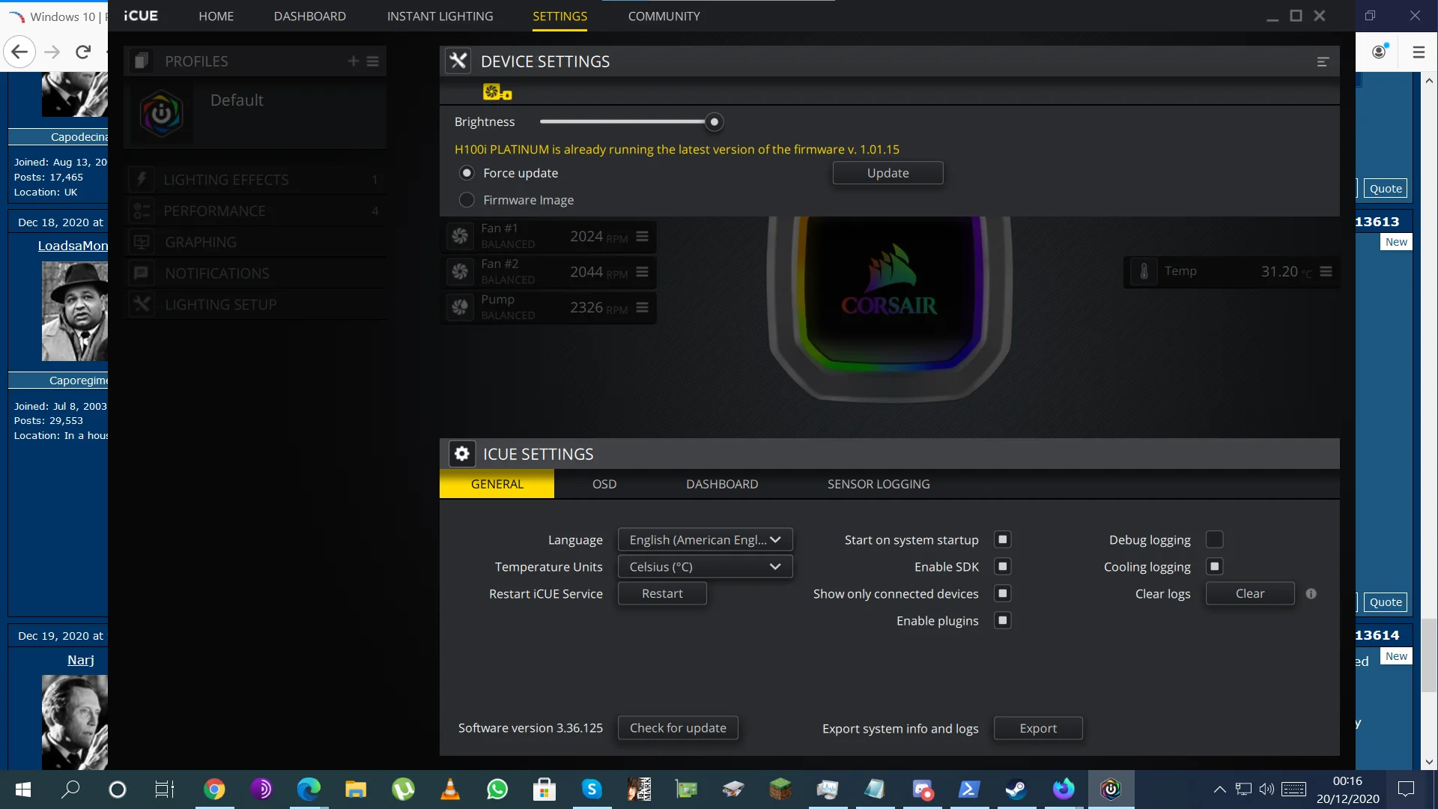This screenshot has width=1438, height=809.
Task: Click Restart iCUE Service button
Action: [x=662, y=593]
